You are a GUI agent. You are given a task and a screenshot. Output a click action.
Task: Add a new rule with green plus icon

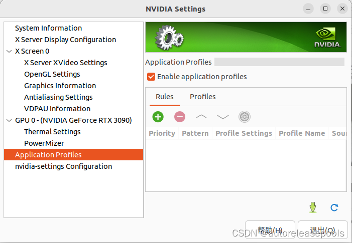click(x=158, y=117)
